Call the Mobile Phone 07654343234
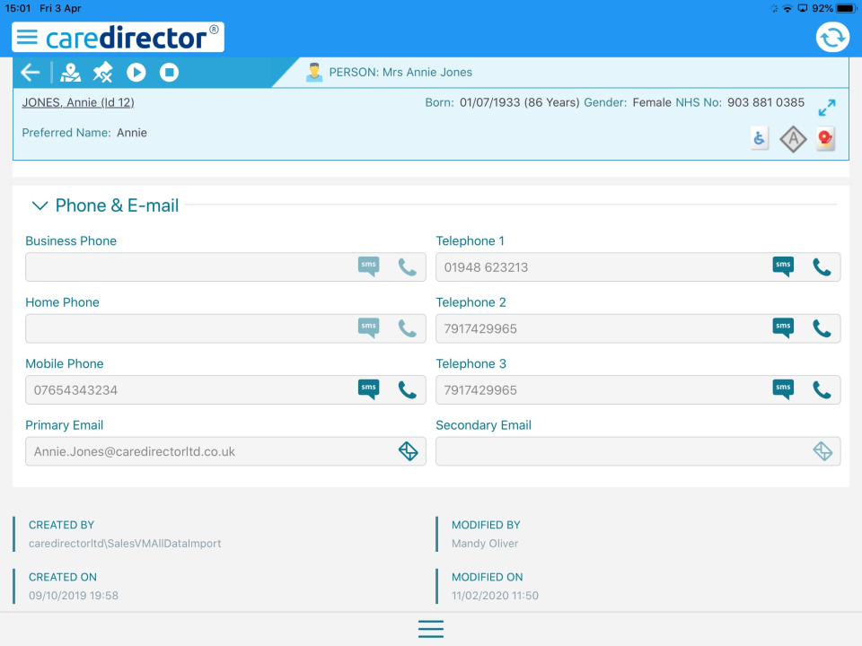The height and width of the screenshot is (646, 862). [x=408, y=390]
